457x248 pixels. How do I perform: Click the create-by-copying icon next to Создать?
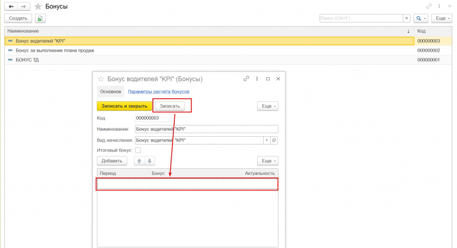coord(40,18)
